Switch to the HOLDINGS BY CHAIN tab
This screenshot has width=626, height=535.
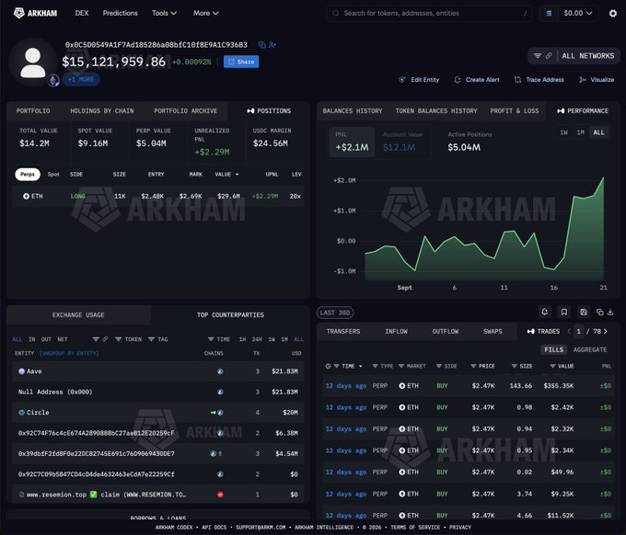point(102,111)
